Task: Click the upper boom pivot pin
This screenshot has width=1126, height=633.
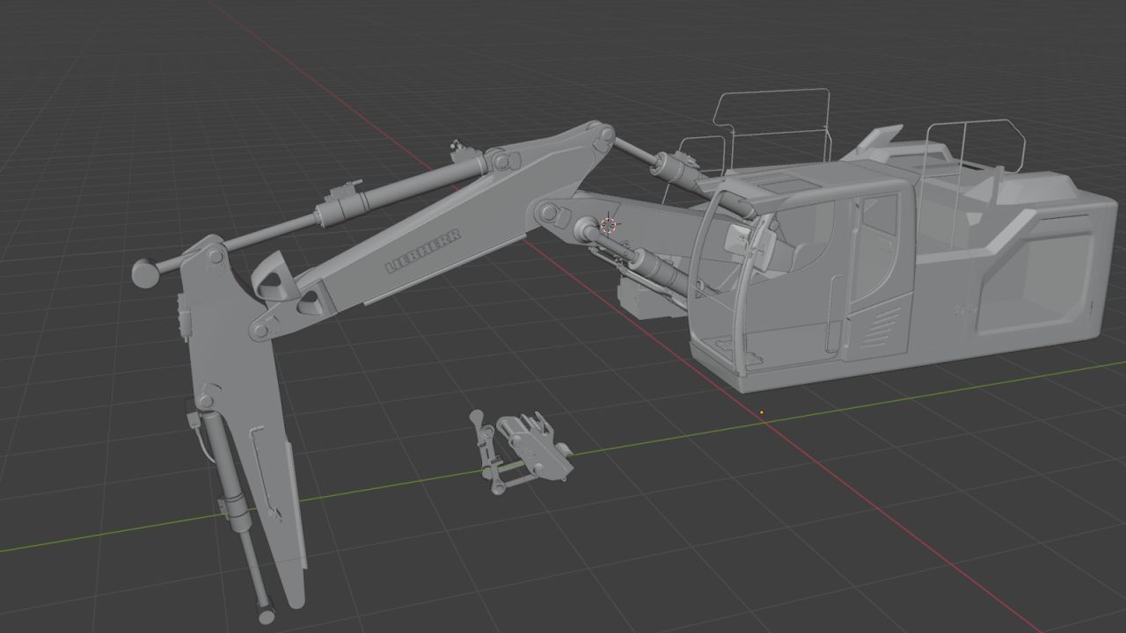Action: click(604, 136)
